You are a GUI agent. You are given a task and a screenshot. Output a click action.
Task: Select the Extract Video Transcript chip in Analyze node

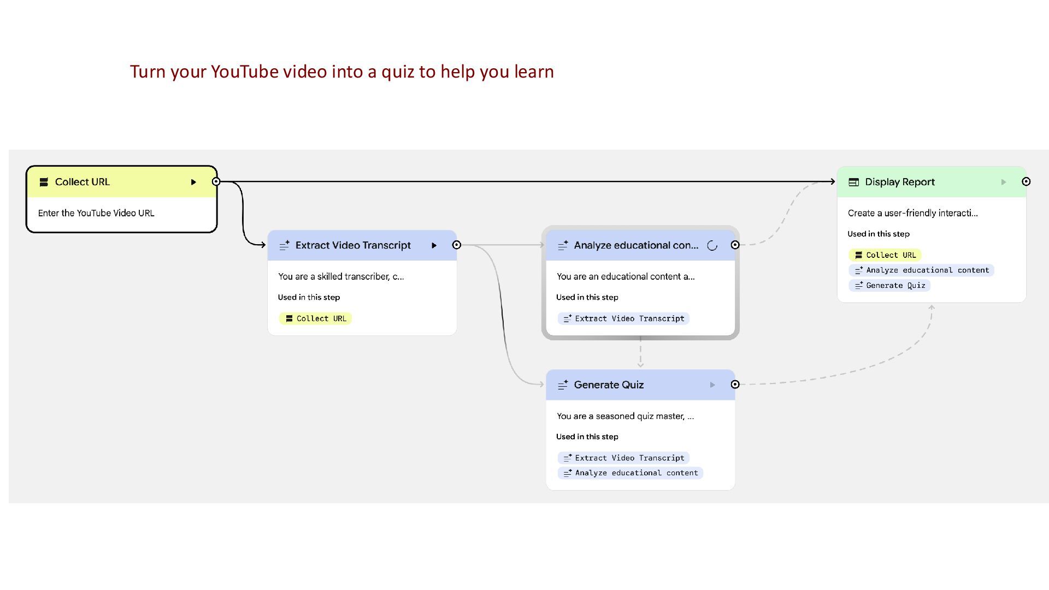[623, 318]
